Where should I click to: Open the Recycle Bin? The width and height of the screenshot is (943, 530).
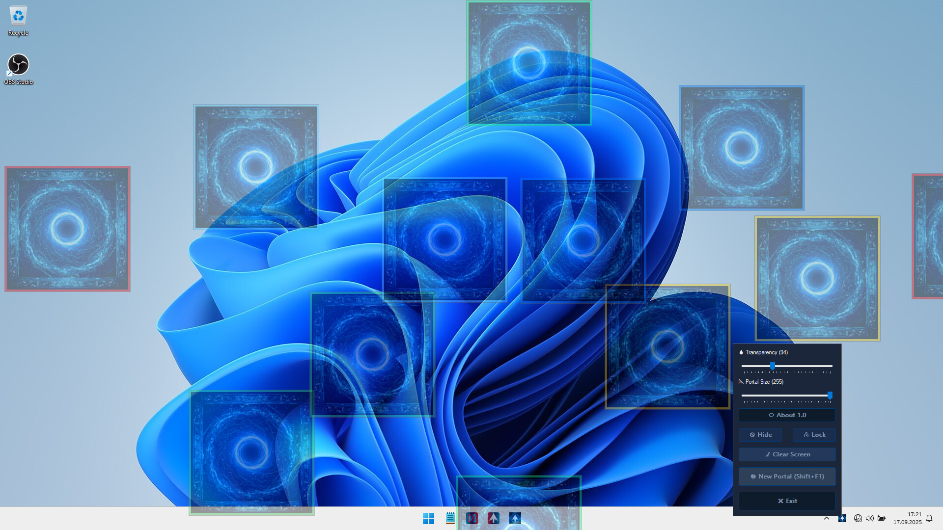(x=18, y=17)
